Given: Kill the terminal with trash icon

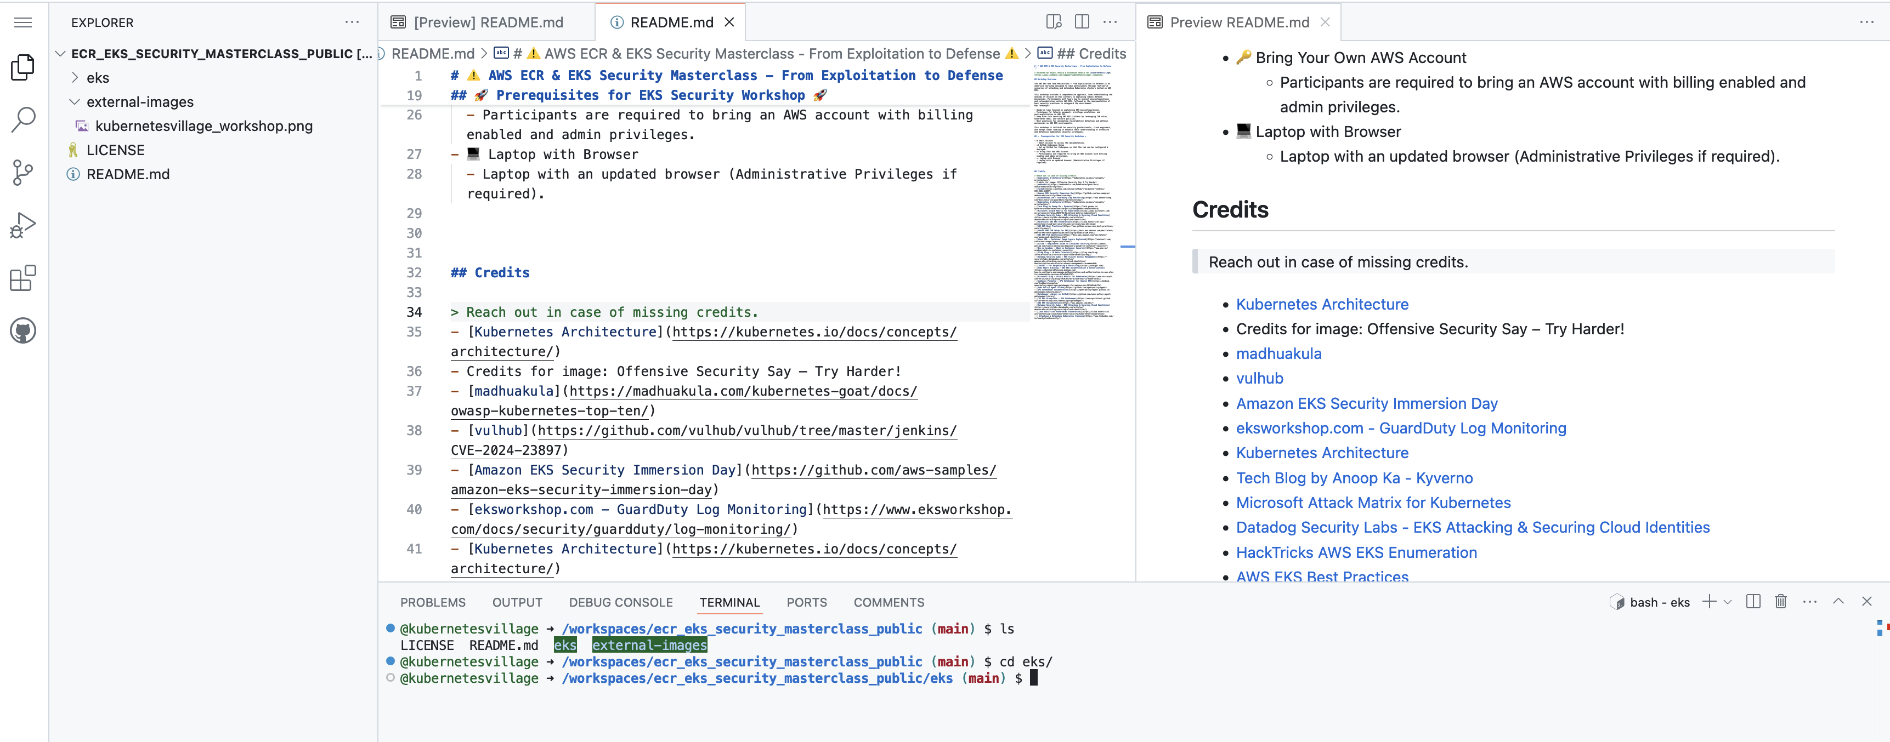Looking at the screenshot, I should [x=1781, y=601].
